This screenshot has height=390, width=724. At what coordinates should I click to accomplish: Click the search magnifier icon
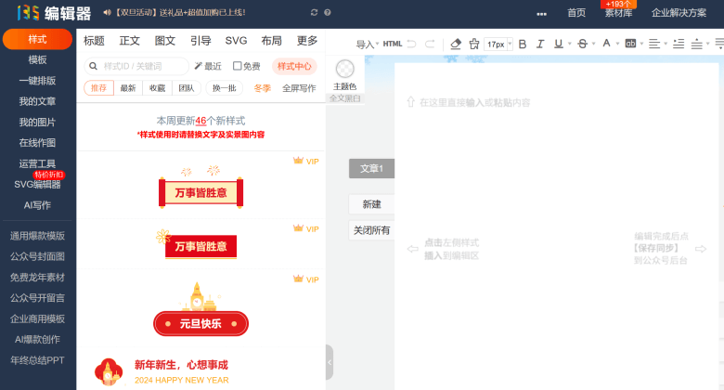click(93, 66)
